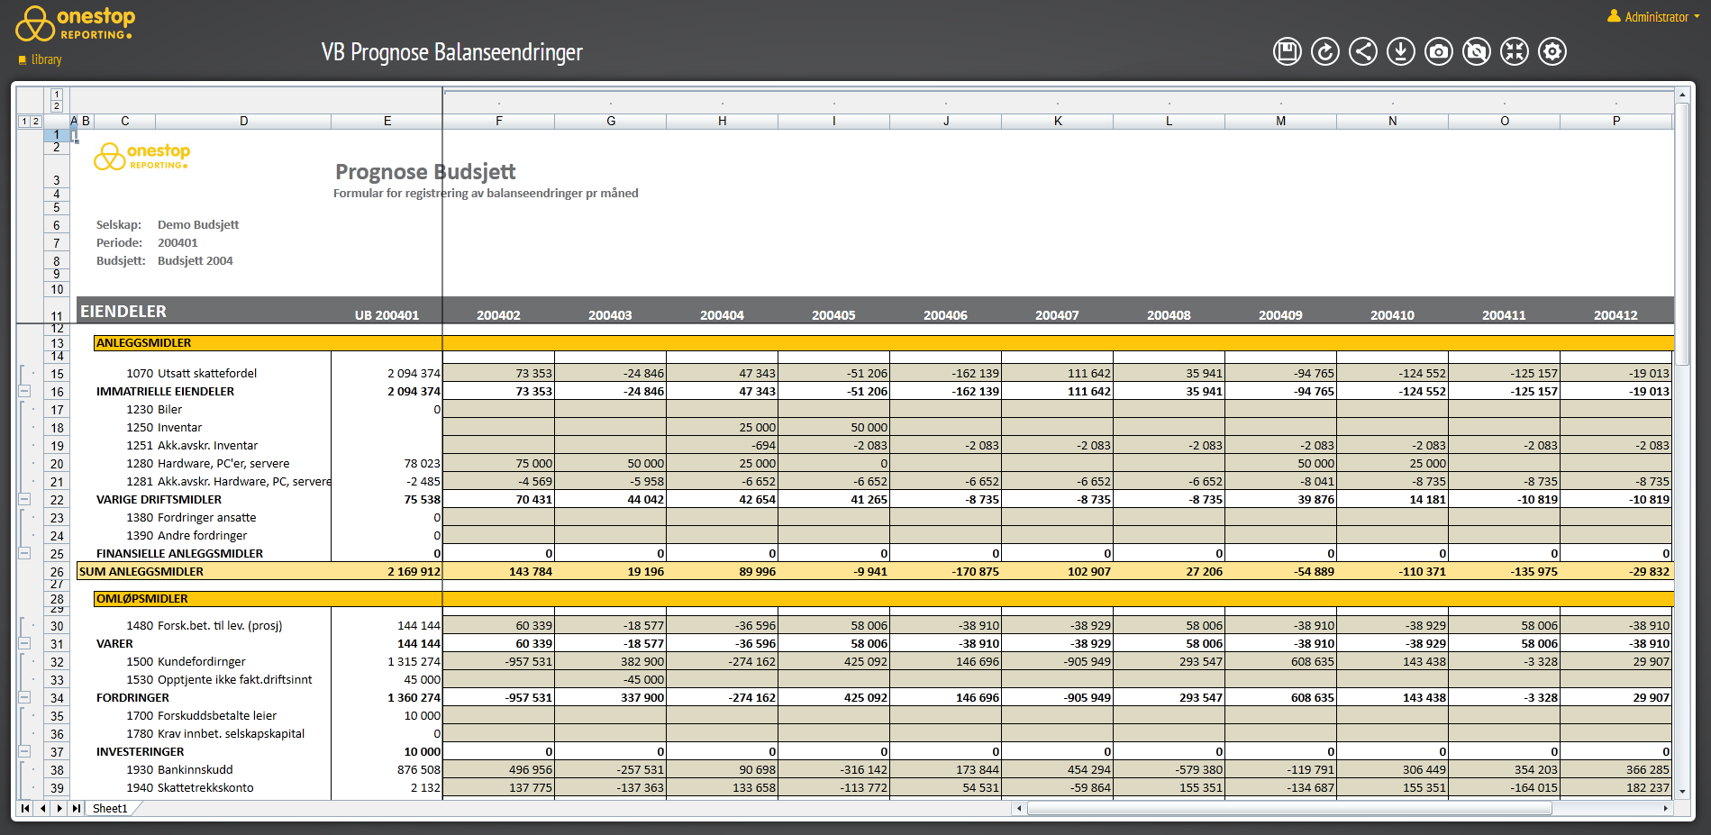Click the OneStop Reporting logo in header

75,23
